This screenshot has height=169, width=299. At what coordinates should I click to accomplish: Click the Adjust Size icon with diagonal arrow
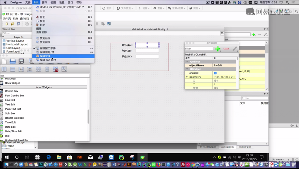(x=64, y=69)
